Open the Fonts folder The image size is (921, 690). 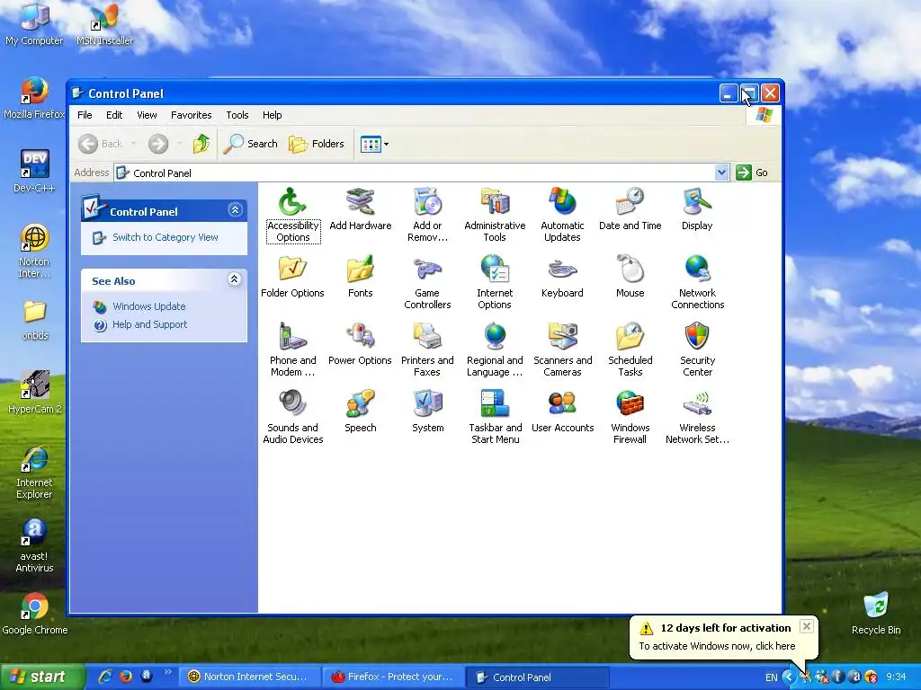[360, 277]
